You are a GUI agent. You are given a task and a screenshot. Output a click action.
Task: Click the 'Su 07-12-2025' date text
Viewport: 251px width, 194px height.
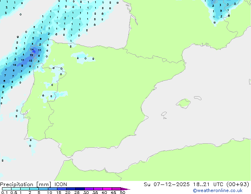(x=167, y=184)
